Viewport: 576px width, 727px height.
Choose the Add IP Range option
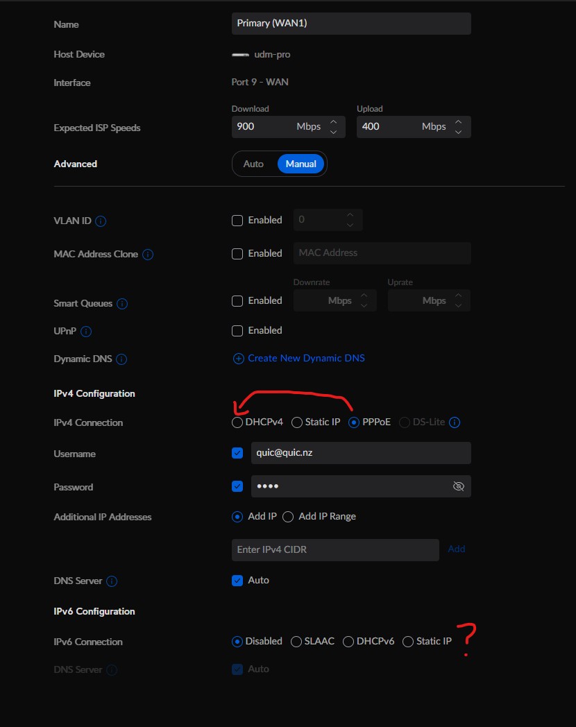[288, 517]
